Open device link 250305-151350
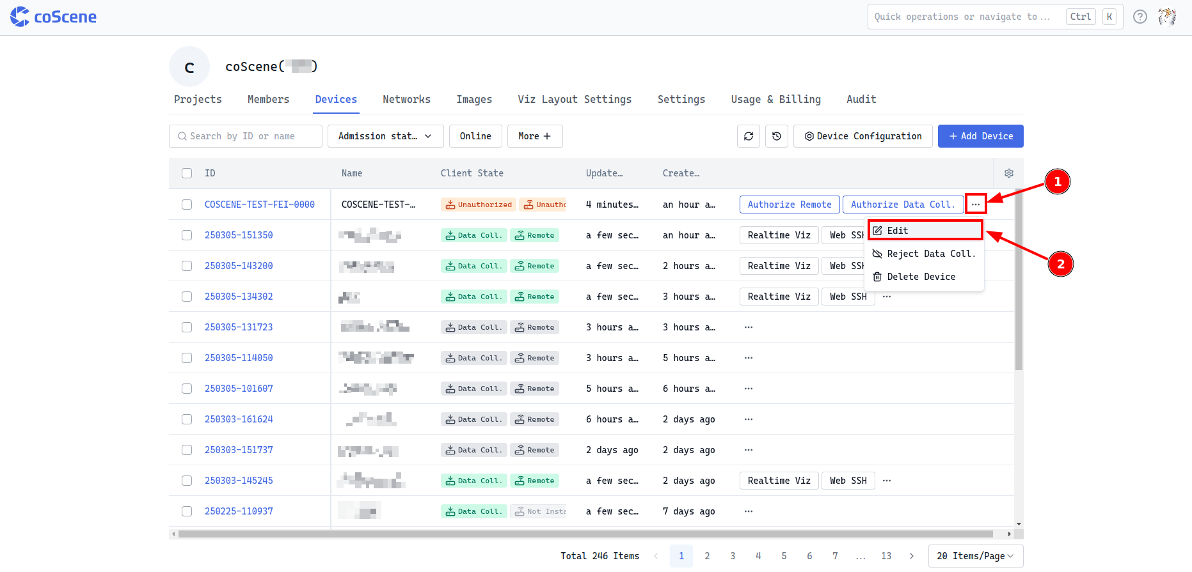1192x572 pixels. click(239, 235)
